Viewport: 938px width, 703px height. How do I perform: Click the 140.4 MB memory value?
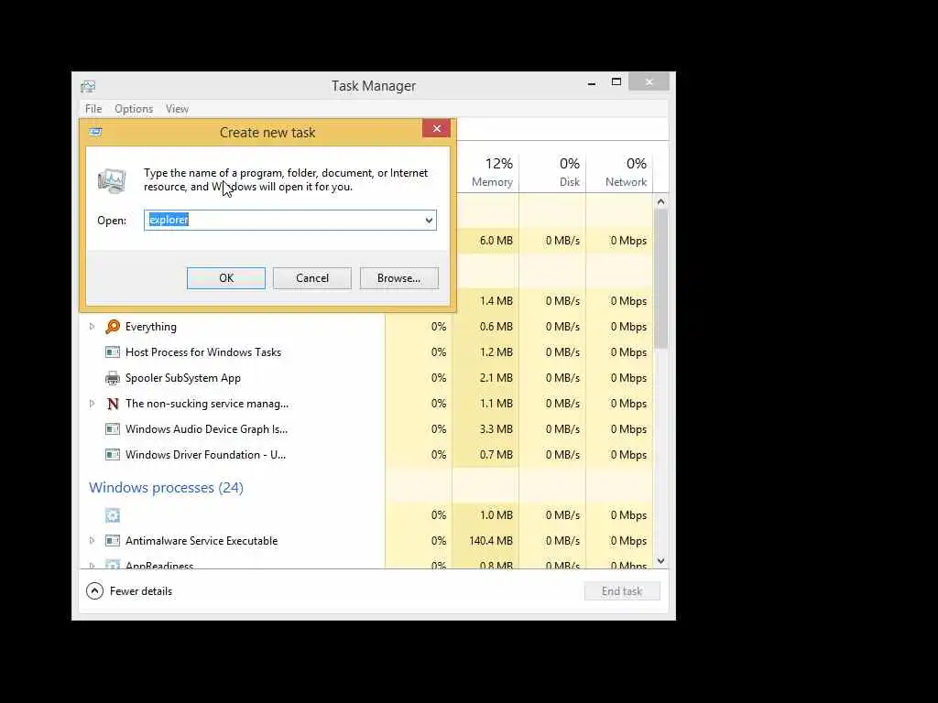tap(491, 541)
